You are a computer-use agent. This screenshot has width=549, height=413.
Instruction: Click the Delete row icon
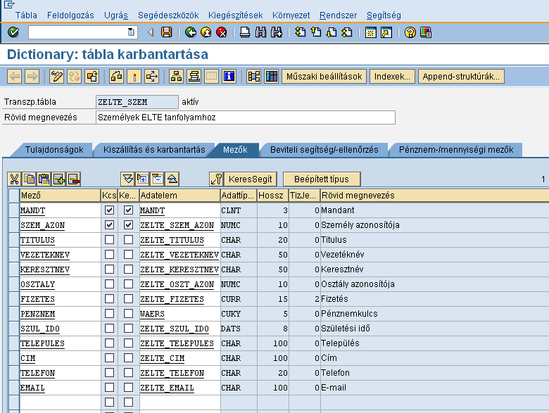pos(73,179)
